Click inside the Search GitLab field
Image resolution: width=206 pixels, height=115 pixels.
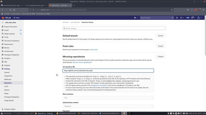click(157, 18)
